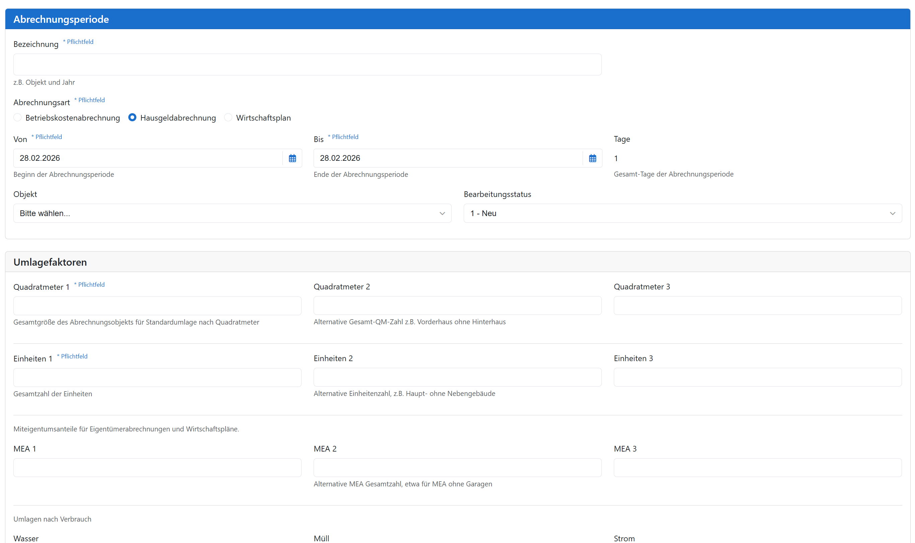Click into the MEA 3 field

[757, 468]
